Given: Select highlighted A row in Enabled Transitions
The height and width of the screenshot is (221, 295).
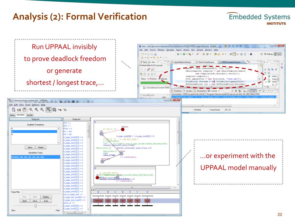Looking at the screenshot, I should [x=34, y=132].
